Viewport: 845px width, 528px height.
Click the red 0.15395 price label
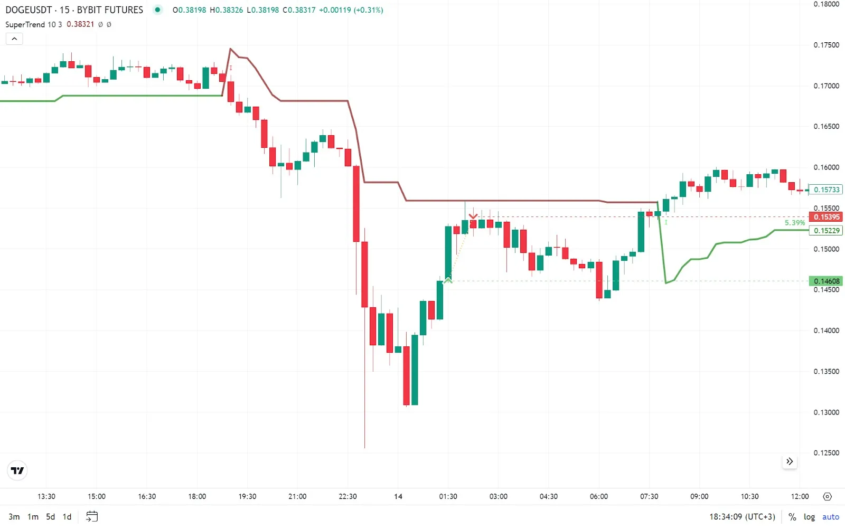click(826, 217)
